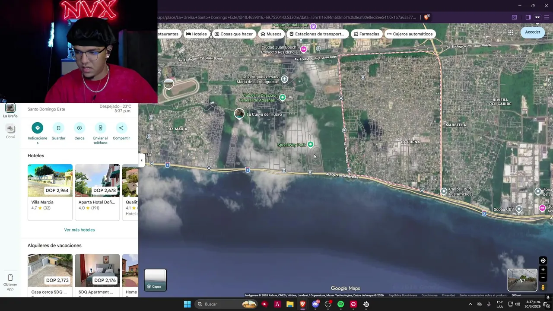Show hidden system tray icons

pos(470,304)
